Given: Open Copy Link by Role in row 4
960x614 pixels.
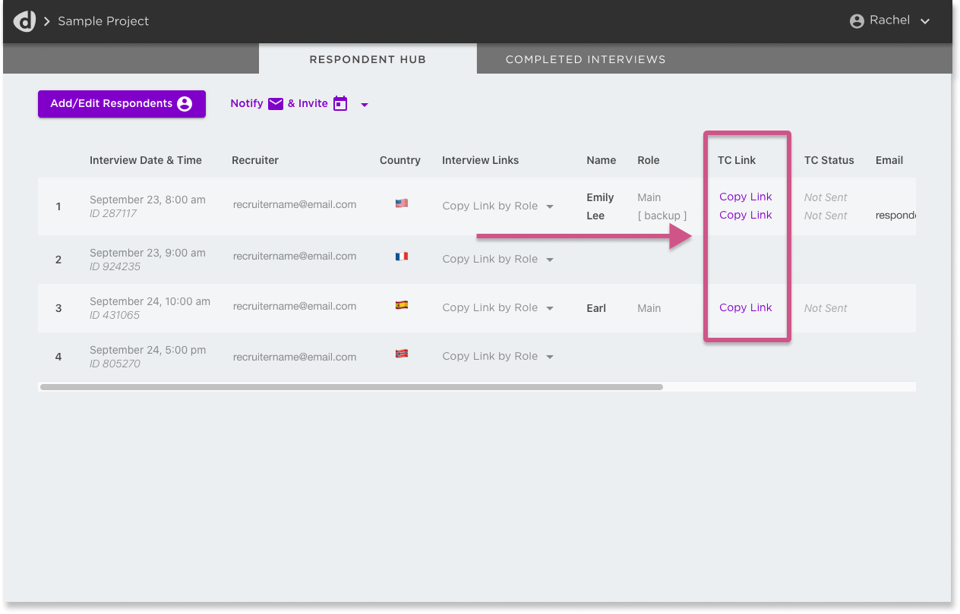Looking at the screenshot, I should click(x=498, y=356).
